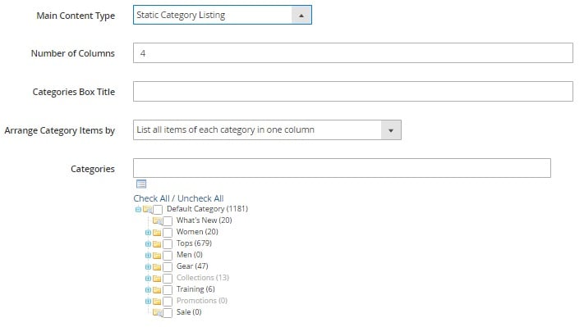
Task: Click the Training folder icon
Action: pyautogui.click(x=157, y=290)
